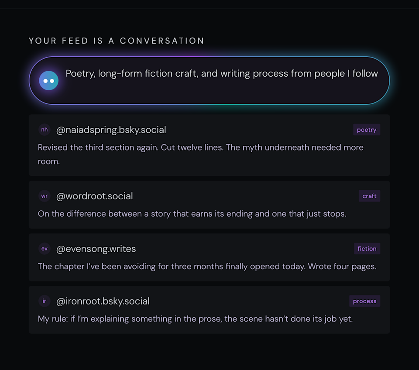Open @naiadspring.bsky.social's profile link

pyautogui.click(x=111, y=130)
